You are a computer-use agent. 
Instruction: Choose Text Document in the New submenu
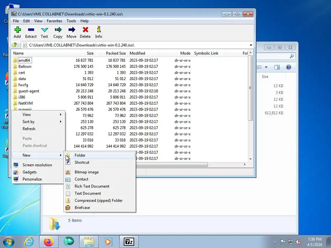point(99,193)
